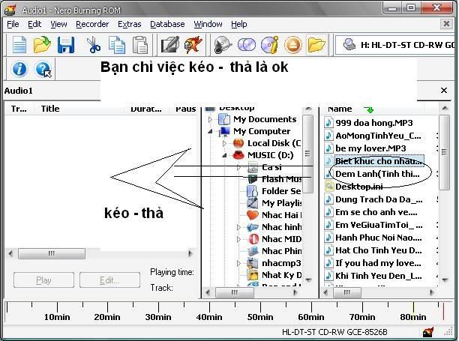This screenshot has height=341, width=459.
Task: Click file list vertical scrollbar thumb
Action: (444, 152)
